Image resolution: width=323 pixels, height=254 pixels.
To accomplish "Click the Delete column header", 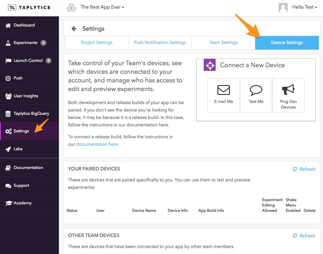I will tap(309, 211).
